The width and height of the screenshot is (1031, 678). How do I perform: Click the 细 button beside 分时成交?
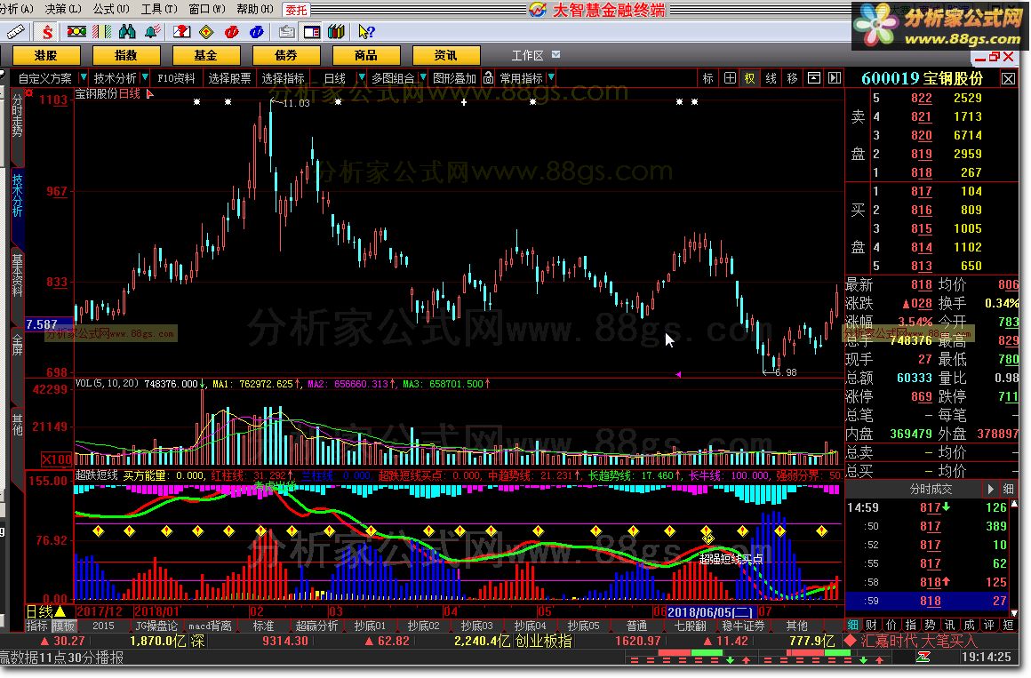pyautogui.click(x=1008, y=489)
